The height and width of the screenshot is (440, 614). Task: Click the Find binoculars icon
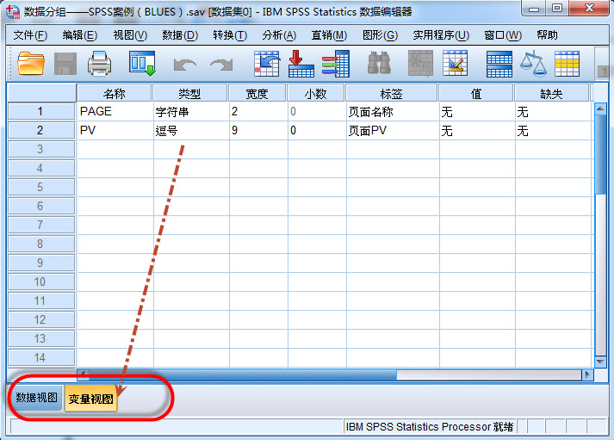click(x=379, y=64)
